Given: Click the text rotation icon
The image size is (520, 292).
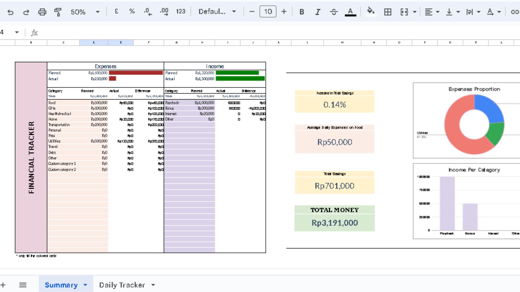Looking at the screenshot, I should [x=490, y=12].
